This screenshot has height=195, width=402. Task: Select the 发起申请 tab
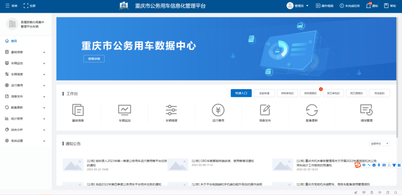[264, 93]
